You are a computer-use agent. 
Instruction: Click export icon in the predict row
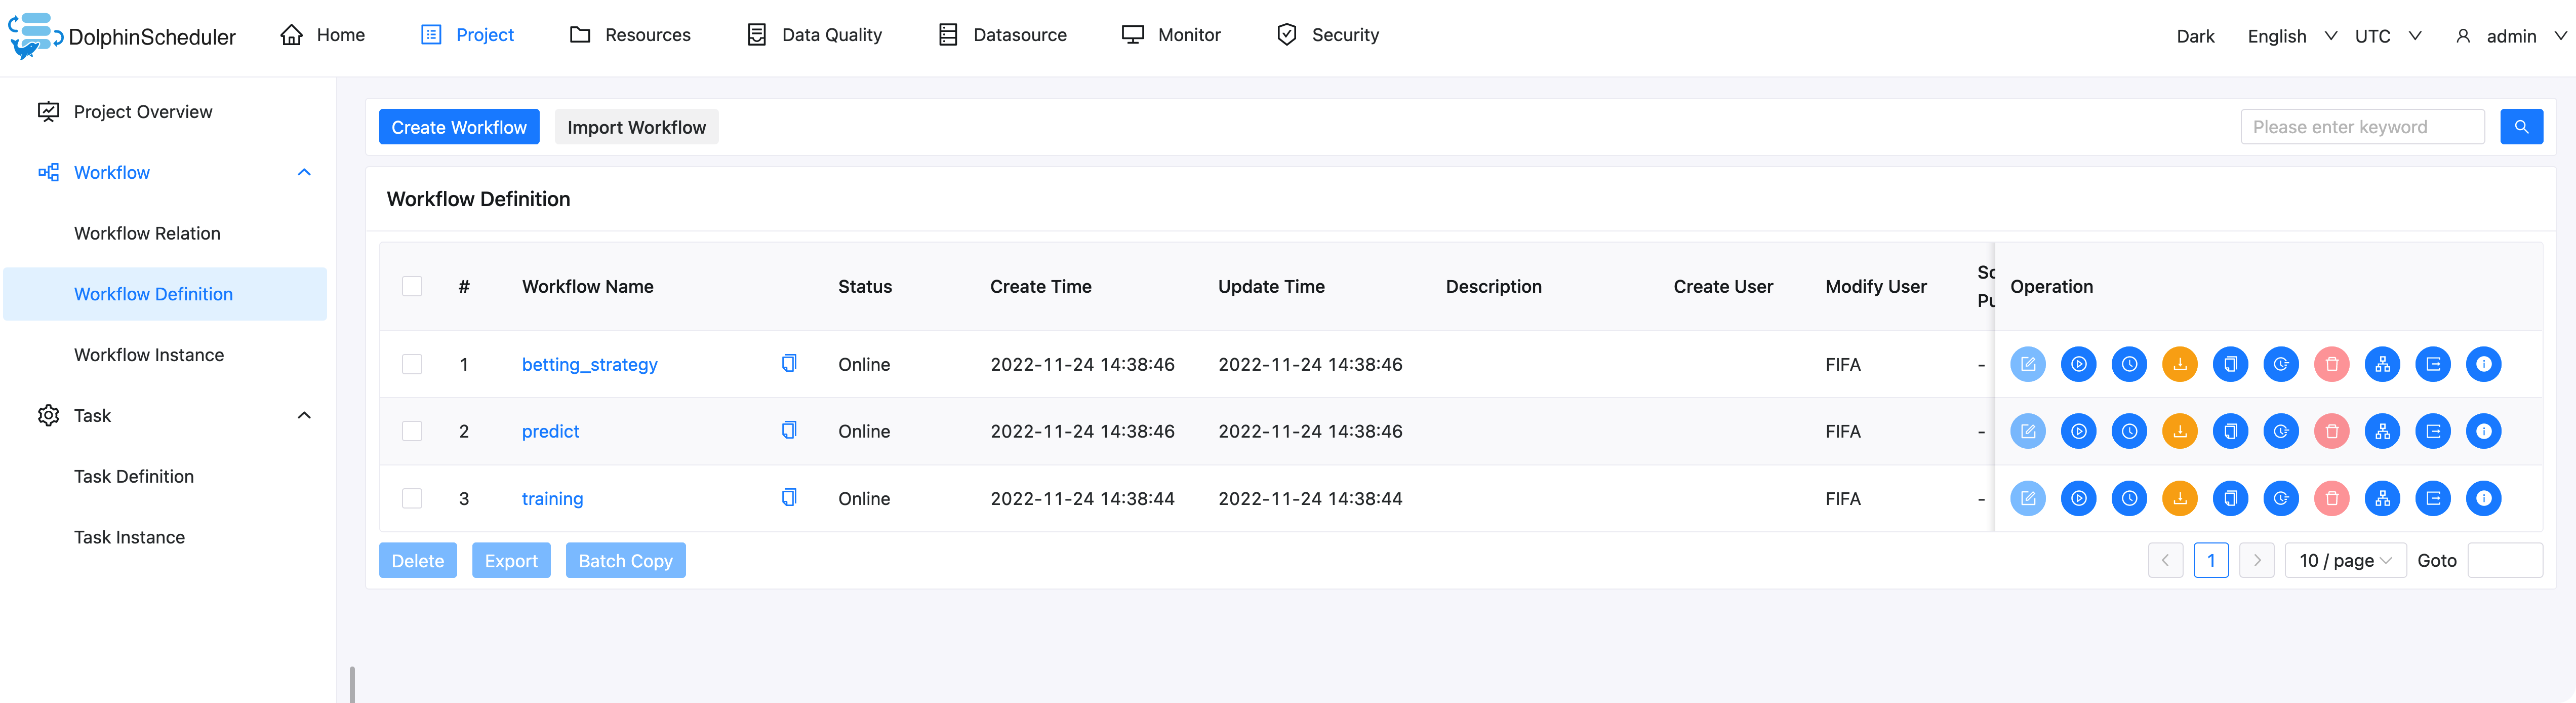tap(2432, 431)
